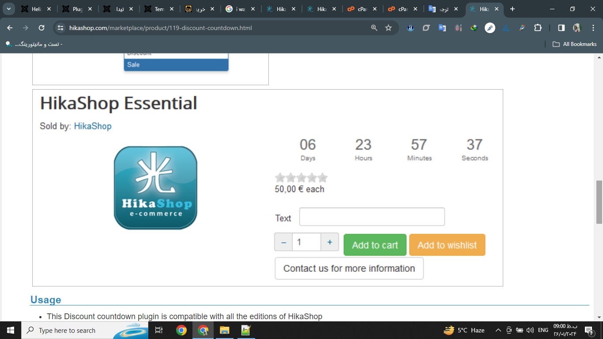Screen dimensions: 603x339
Task: Close the Heli tab
Action: (49, 9)
